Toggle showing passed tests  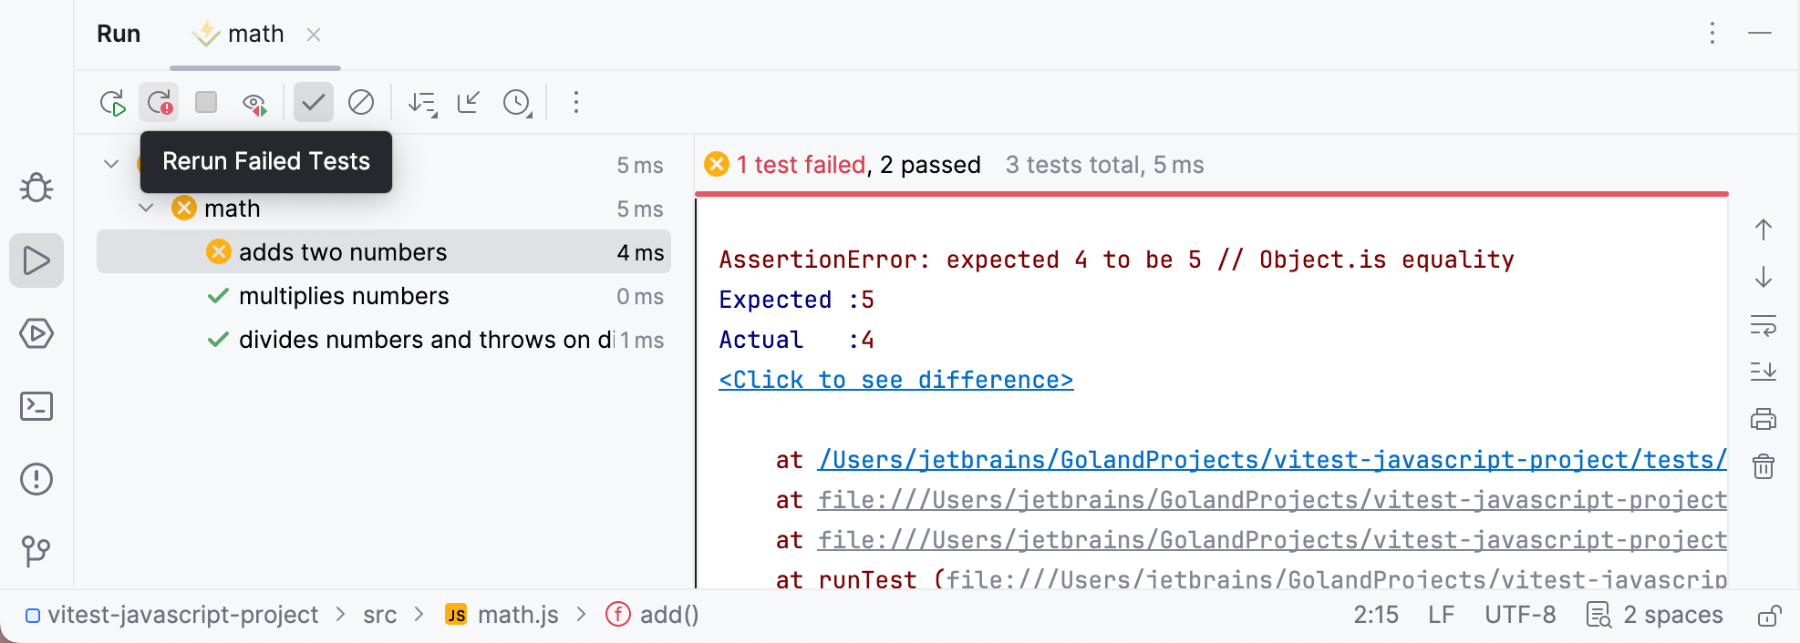[313, 102]
